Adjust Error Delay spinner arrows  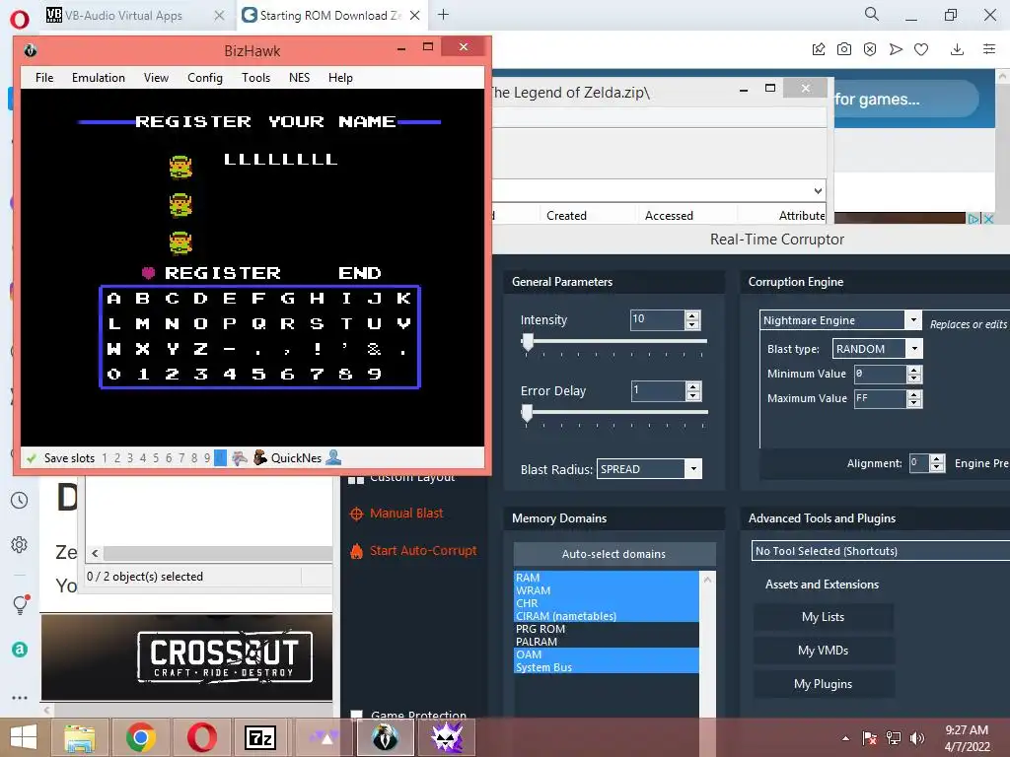pos(692,390)
